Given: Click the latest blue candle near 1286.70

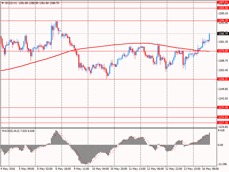Looking at the screenshot, I should click(210, 37).
